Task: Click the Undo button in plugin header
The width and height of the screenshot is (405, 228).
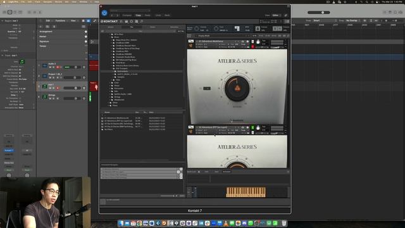Action: coord(158,15)
